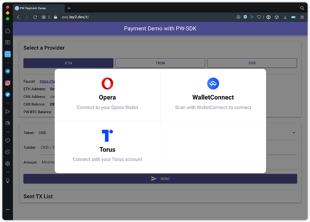This screenshot has width=310, height=222.
Task: Click the 'Select a Provider' heading
Action: (x=44, y=48)
